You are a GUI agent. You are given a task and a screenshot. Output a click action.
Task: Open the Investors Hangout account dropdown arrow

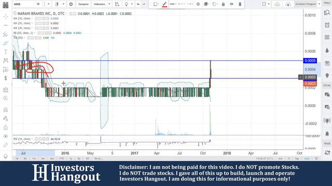(319, 4)
